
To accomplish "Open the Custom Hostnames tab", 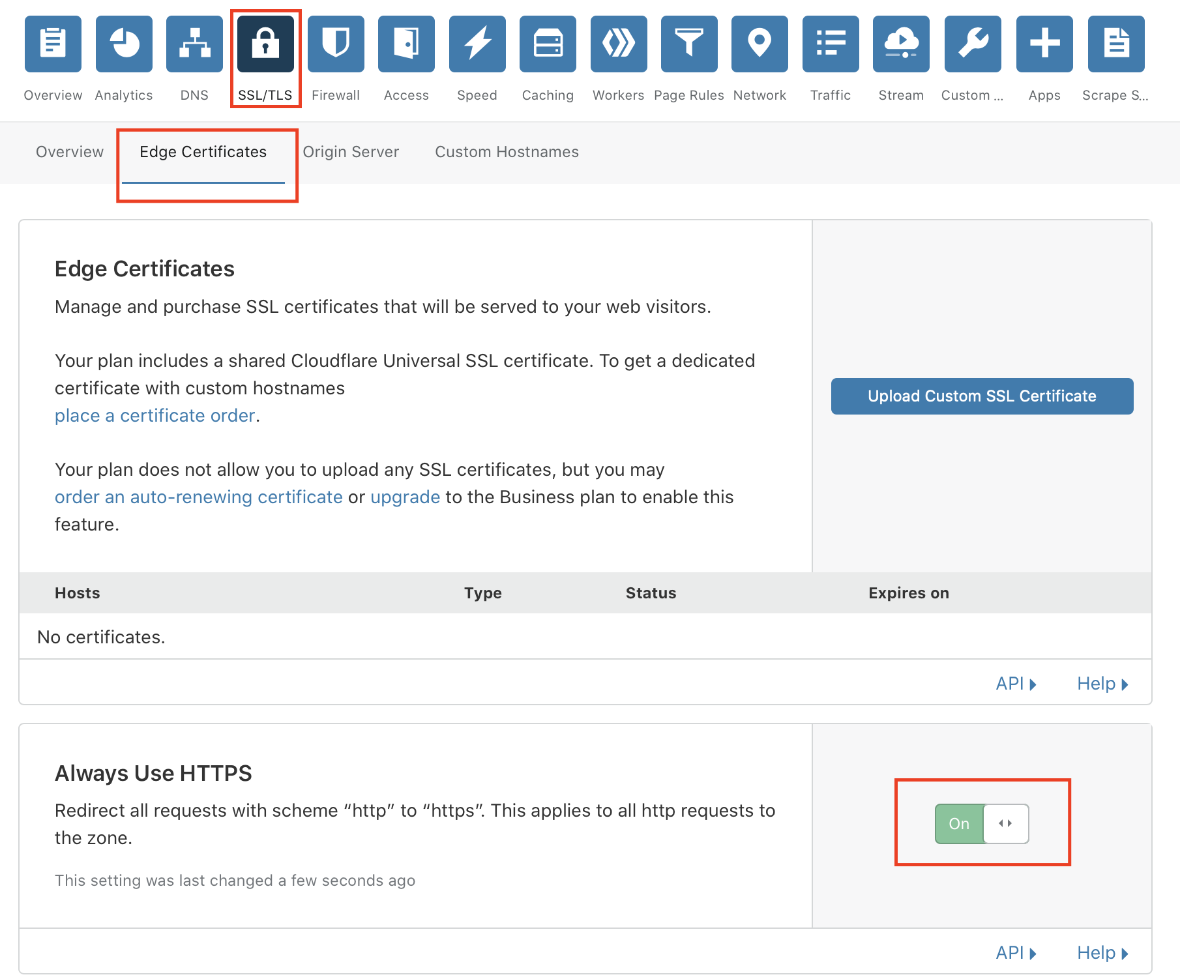I will coord(507,152).
